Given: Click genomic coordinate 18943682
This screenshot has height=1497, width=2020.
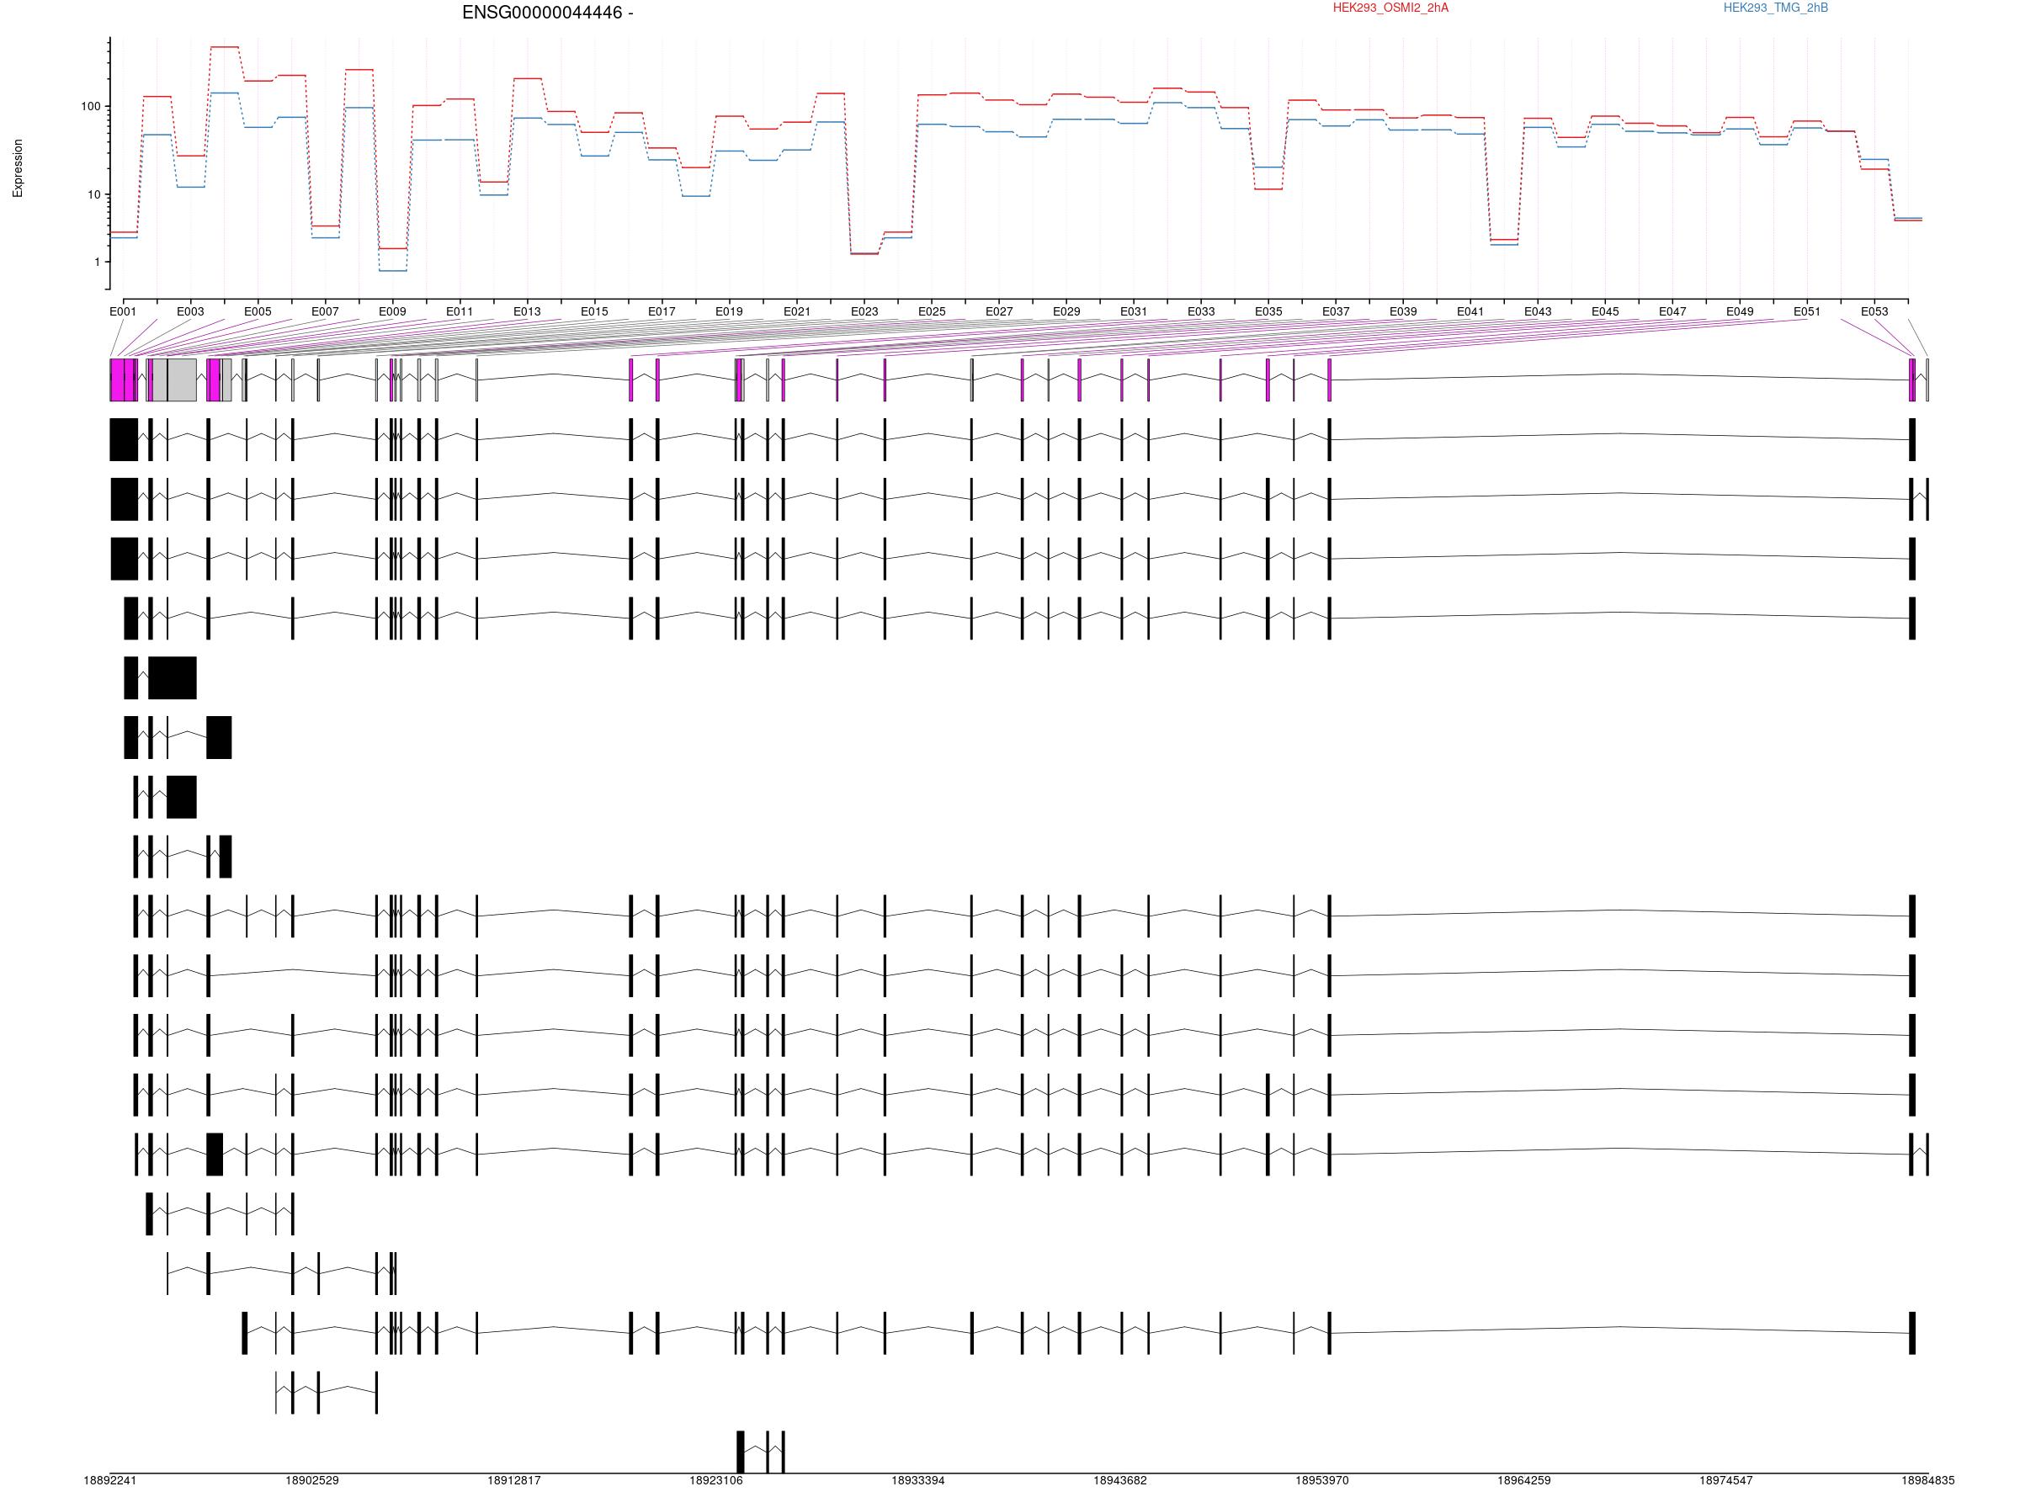Looking at the screenshot, I should (x=1120, y=1481).
